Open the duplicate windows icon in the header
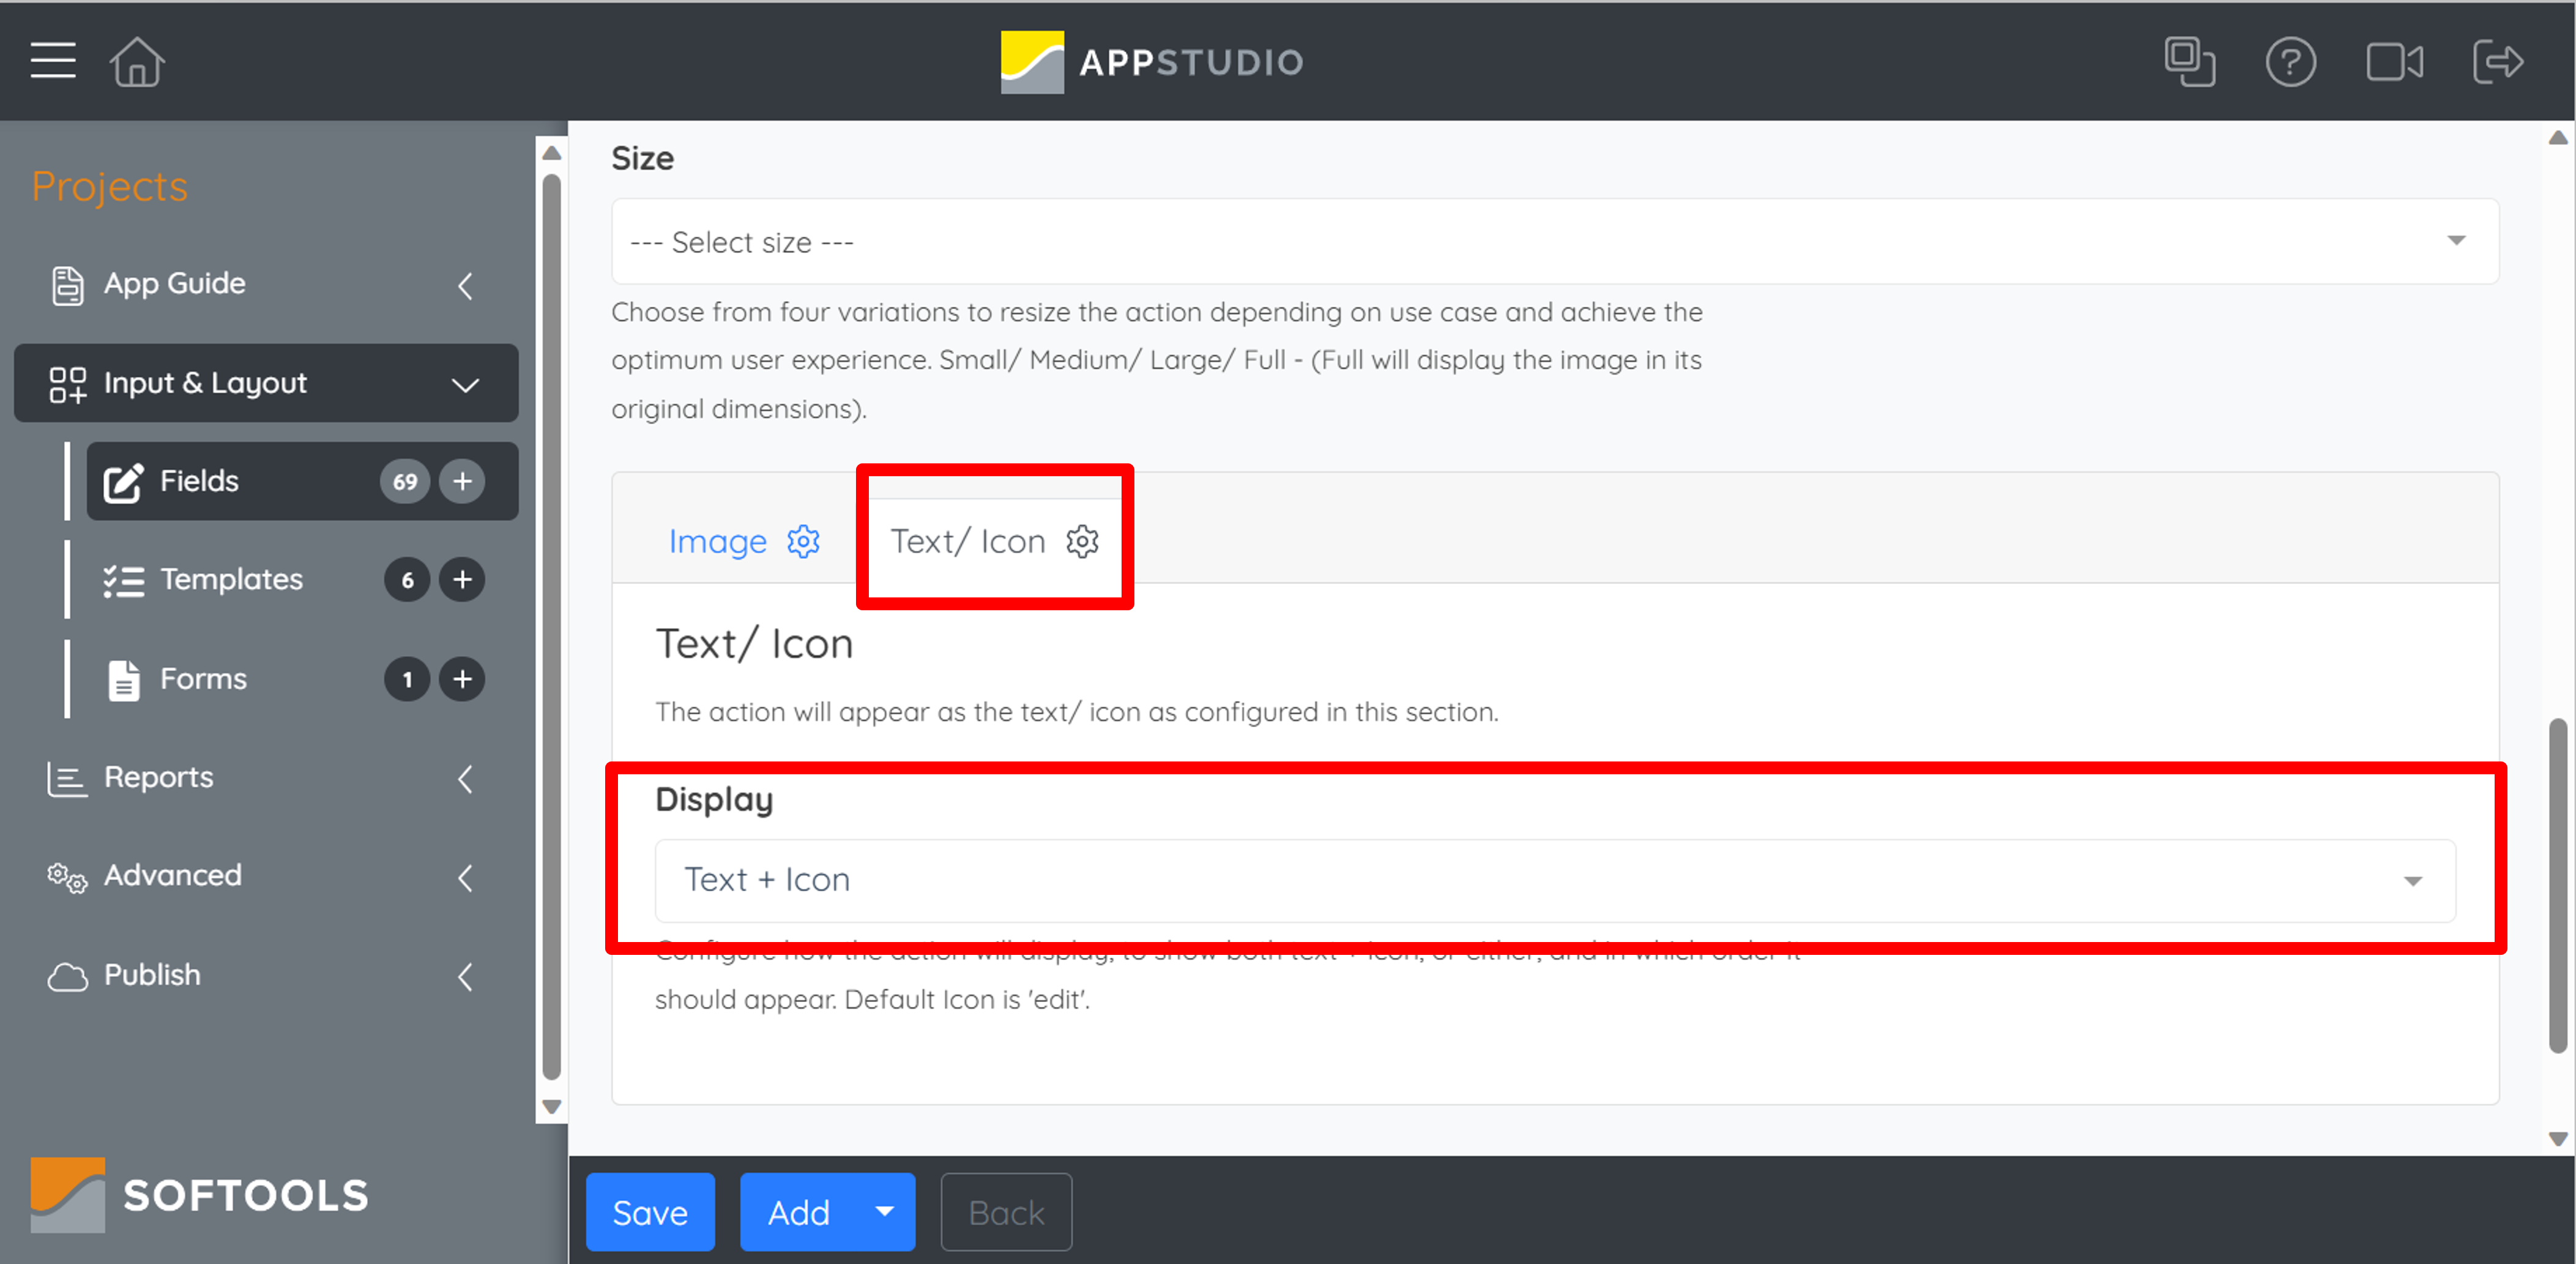This screenshot has height=1264, width=2576. pos(2190,61)
